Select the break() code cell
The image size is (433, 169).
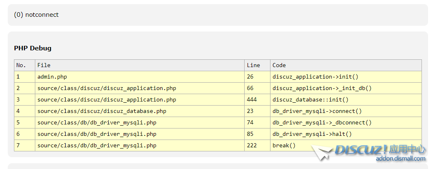pos(284,145)
